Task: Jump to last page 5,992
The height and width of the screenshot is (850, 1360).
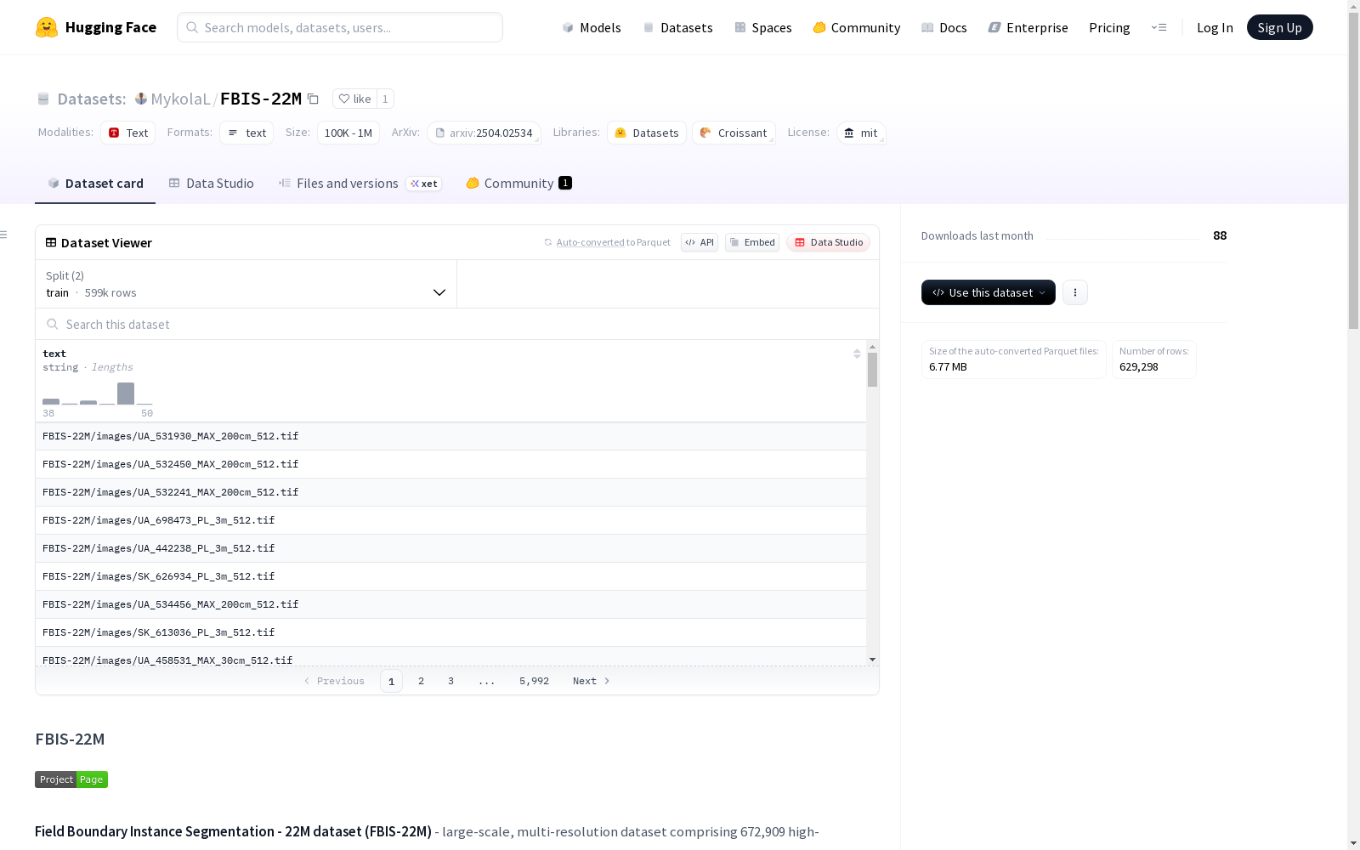Action: [534, 681]
